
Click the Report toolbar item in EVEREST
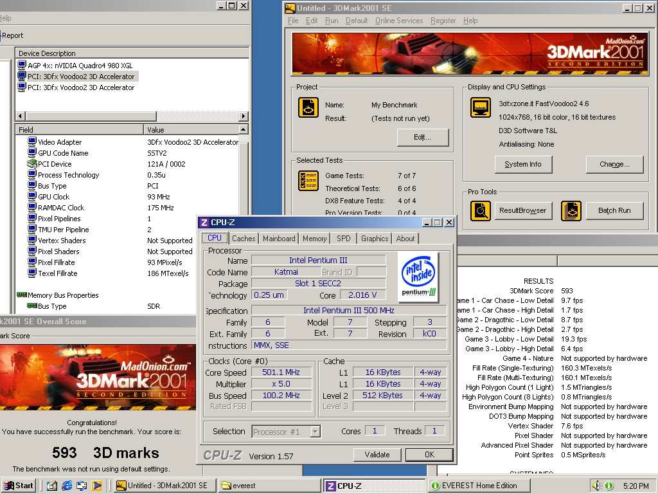pos(12,35)
